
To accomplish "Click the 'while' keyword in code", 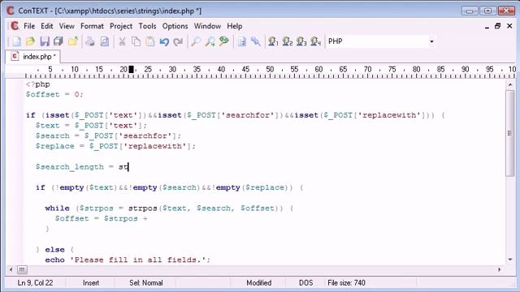I will 57,208.
